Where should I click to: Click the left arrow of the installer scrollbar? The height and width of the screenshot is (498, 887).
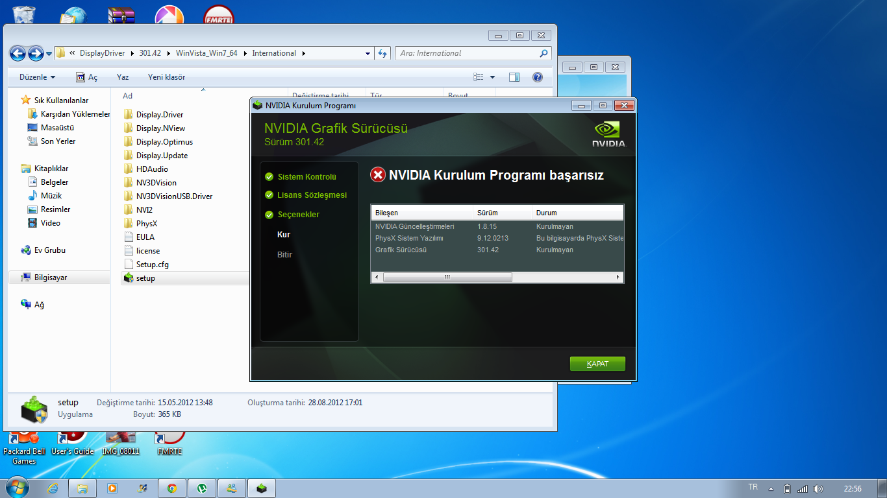point(377,277)
